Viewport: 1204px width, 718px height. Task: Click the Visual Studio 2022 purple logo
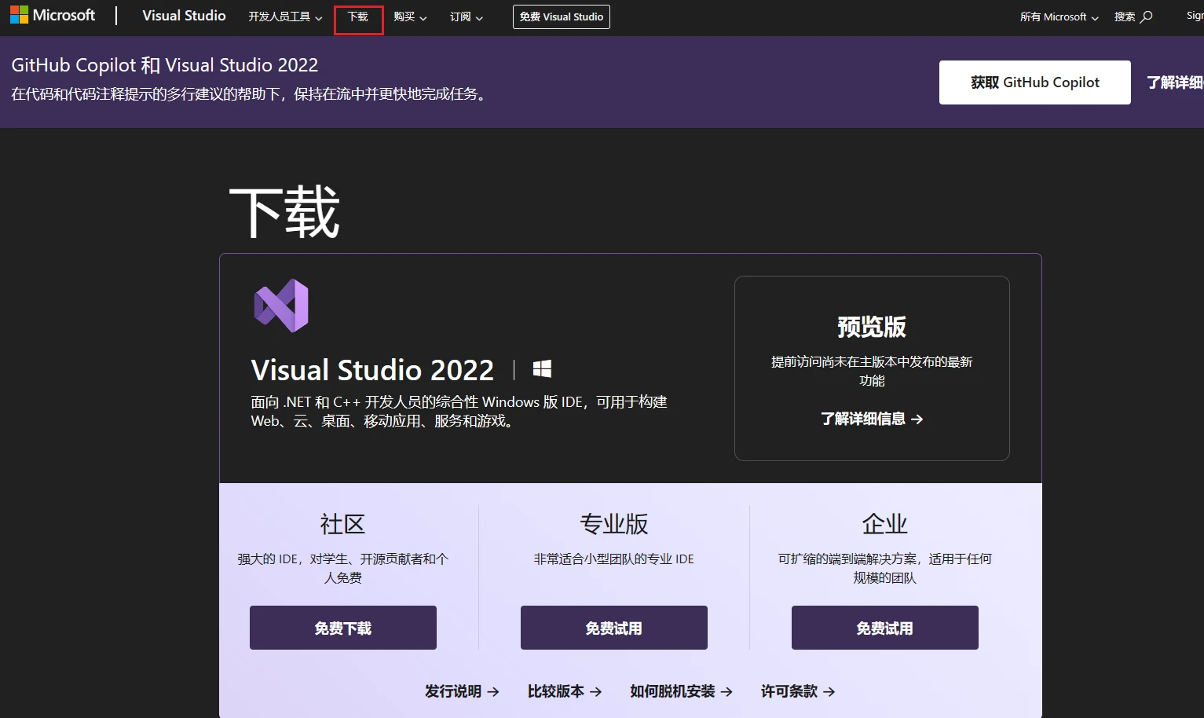(x=281, y=306)
